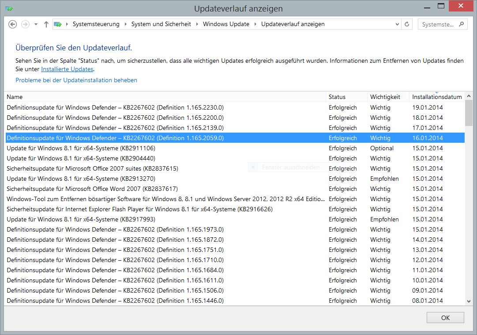Open Probleme bei der Updateinstallation beheben link
Screen dimensions: 477x335
(x=76, y=80)
